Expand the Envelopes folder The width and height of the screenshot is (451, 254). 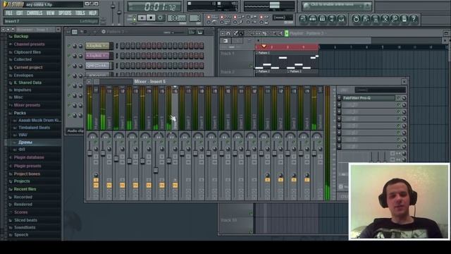(23, 75)
